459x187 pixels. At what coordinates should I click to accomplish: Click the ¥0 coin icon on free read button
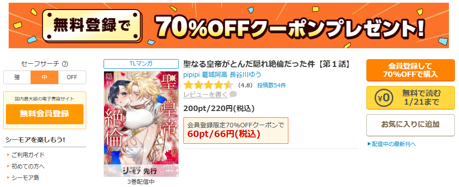[384, 98]
